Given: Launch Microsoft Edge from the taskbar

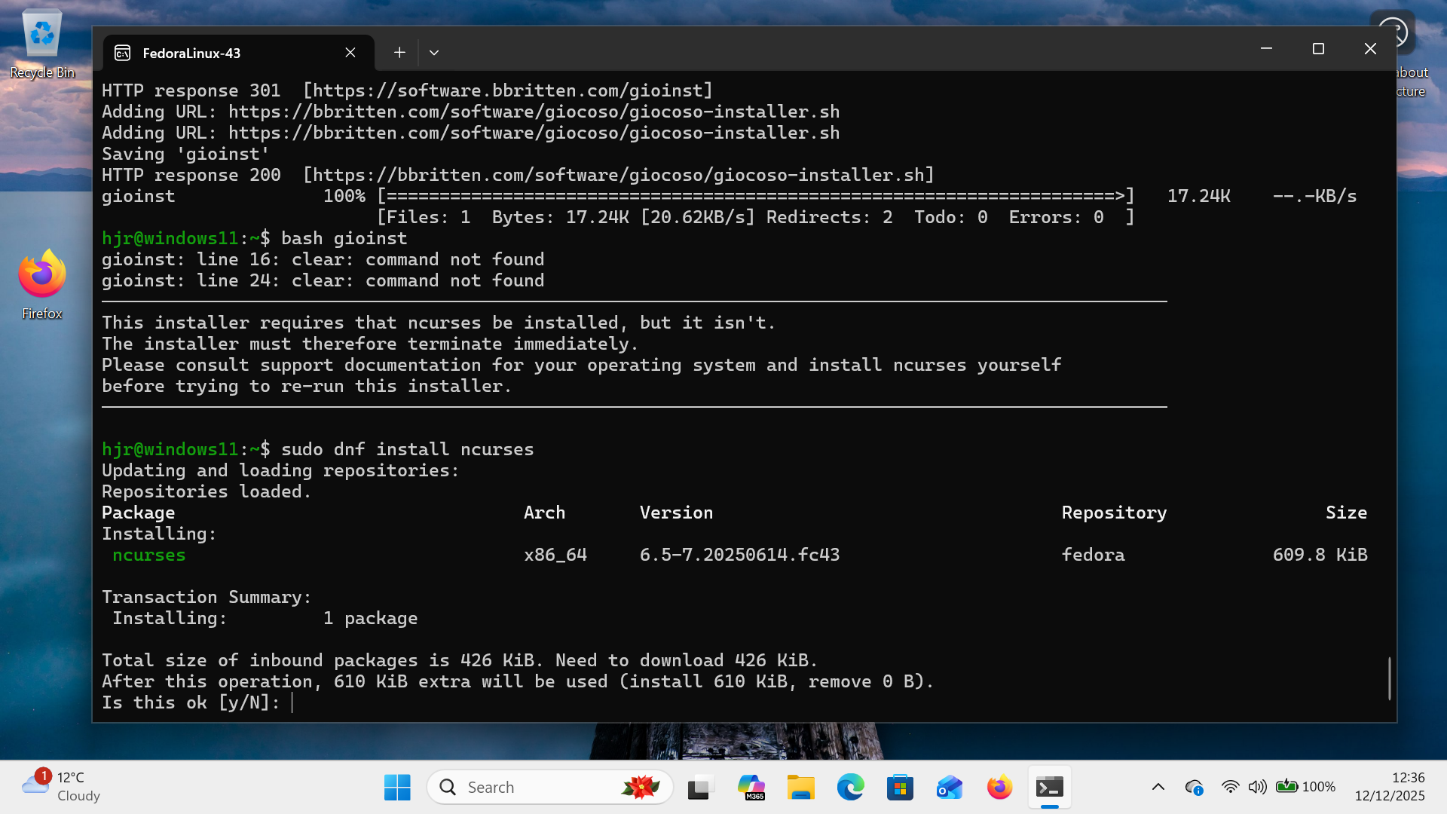Looking at the screenshot, I should [850, 788].
